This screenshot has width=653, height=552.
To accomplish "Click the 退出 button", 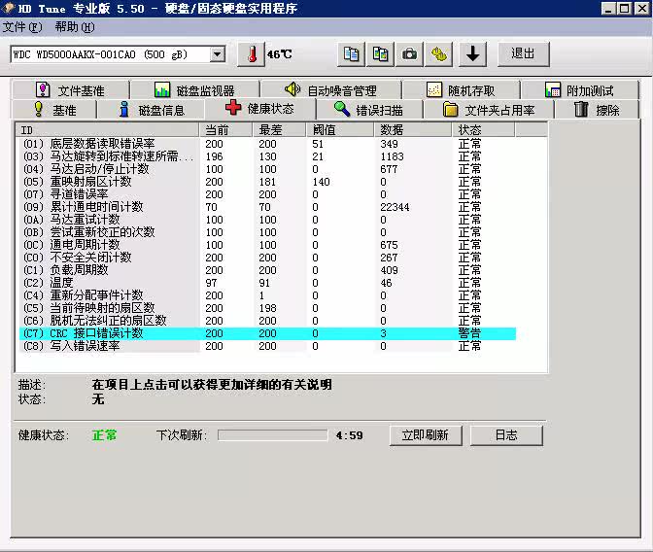I will tap(524, 54).
